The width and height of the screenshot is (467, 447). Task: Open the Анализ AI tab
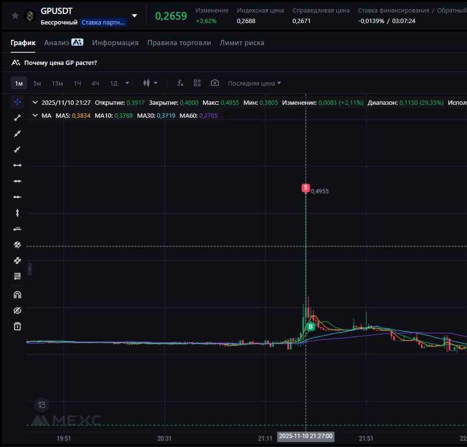(64, 43)
